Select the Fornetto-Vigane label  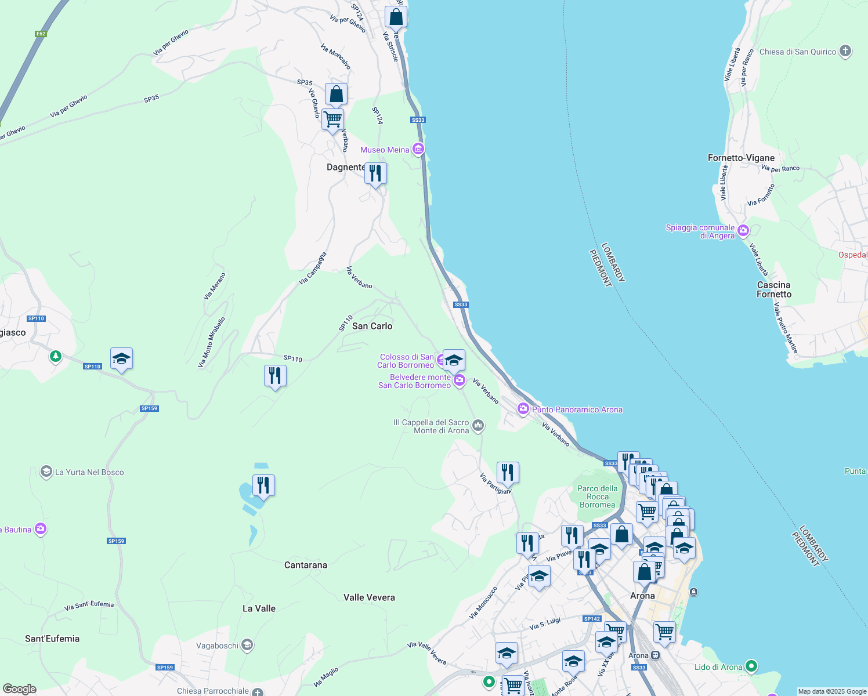pyautogui.click(x=741, y=158)
